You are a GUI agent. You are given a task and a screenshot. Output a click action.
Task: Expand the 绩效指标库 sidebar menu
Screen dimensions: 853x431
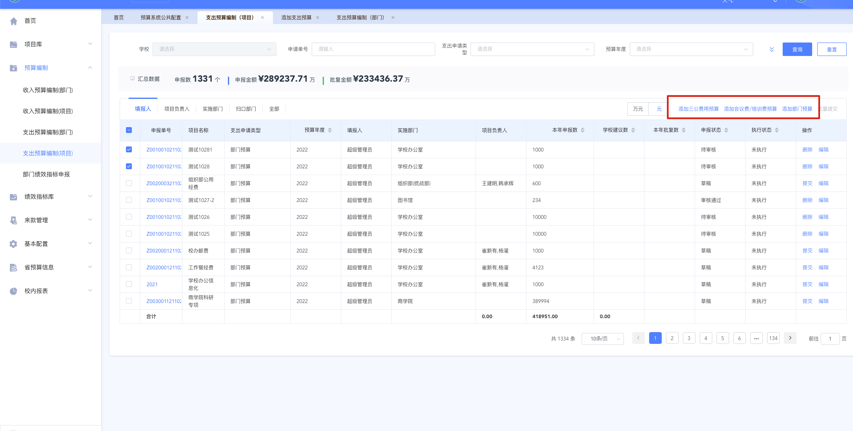point(90,197)
